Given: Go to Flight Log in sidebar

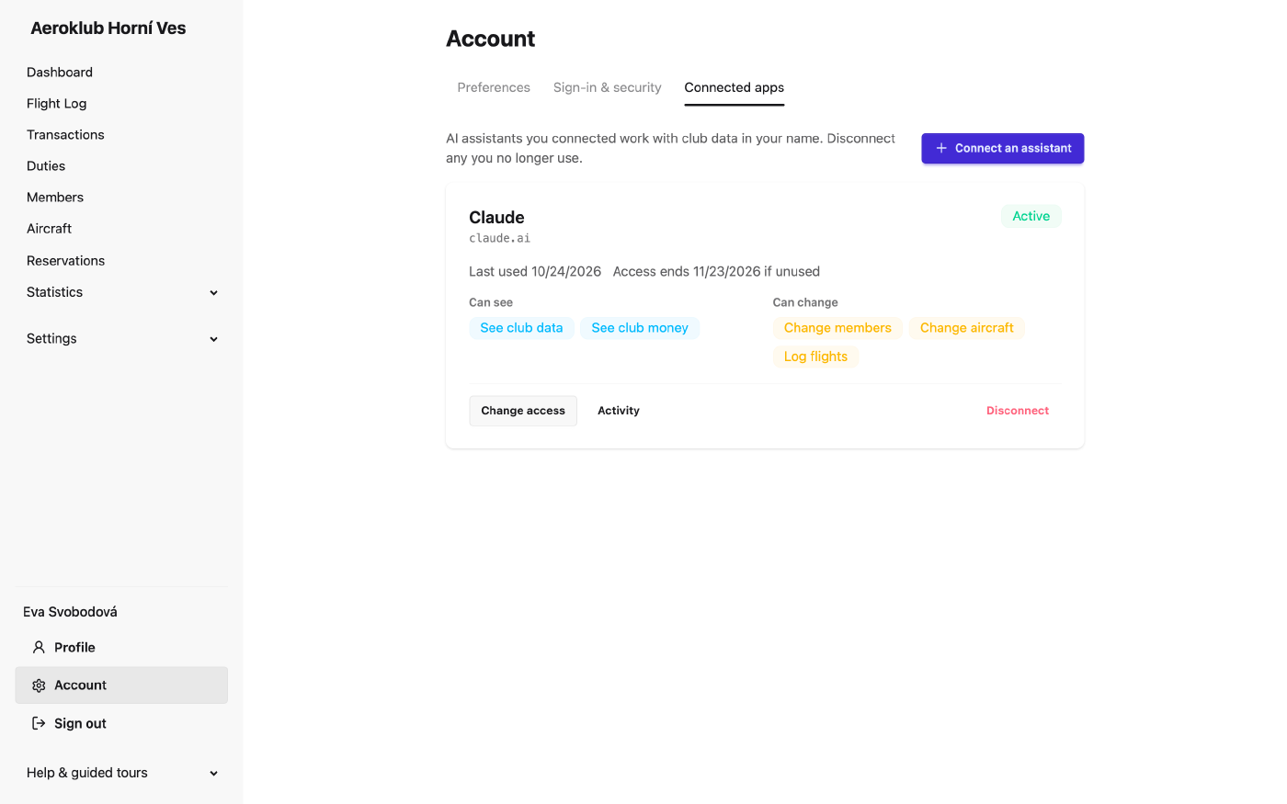Looking at the screenshot, I should click(x=57, y=104).
